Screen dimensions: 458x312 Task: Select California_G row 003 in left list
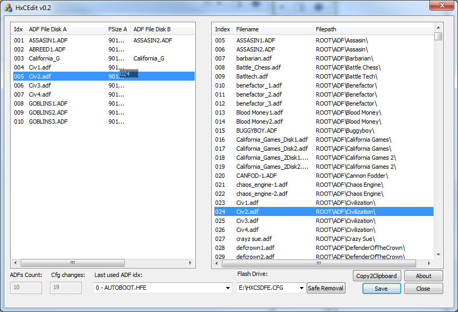104,58
